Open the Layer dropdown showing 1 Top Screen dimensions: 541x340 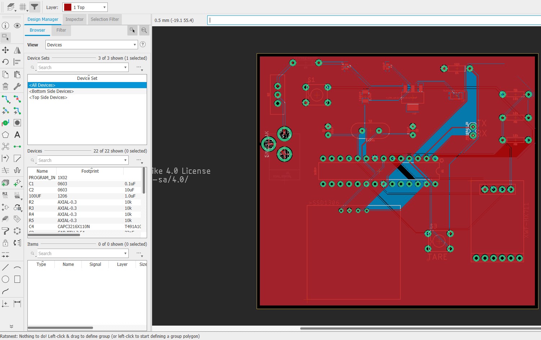(85, 7)
